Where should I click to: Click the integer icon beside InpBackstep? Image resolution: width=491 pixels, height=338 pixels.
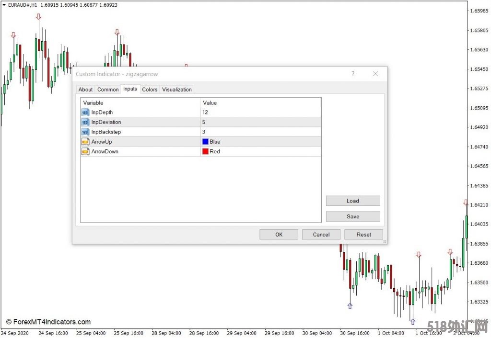[x=85, y=132]
